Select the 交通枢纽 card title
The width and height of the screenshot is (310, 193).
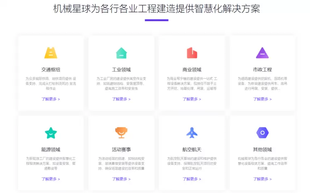point(51,69)
